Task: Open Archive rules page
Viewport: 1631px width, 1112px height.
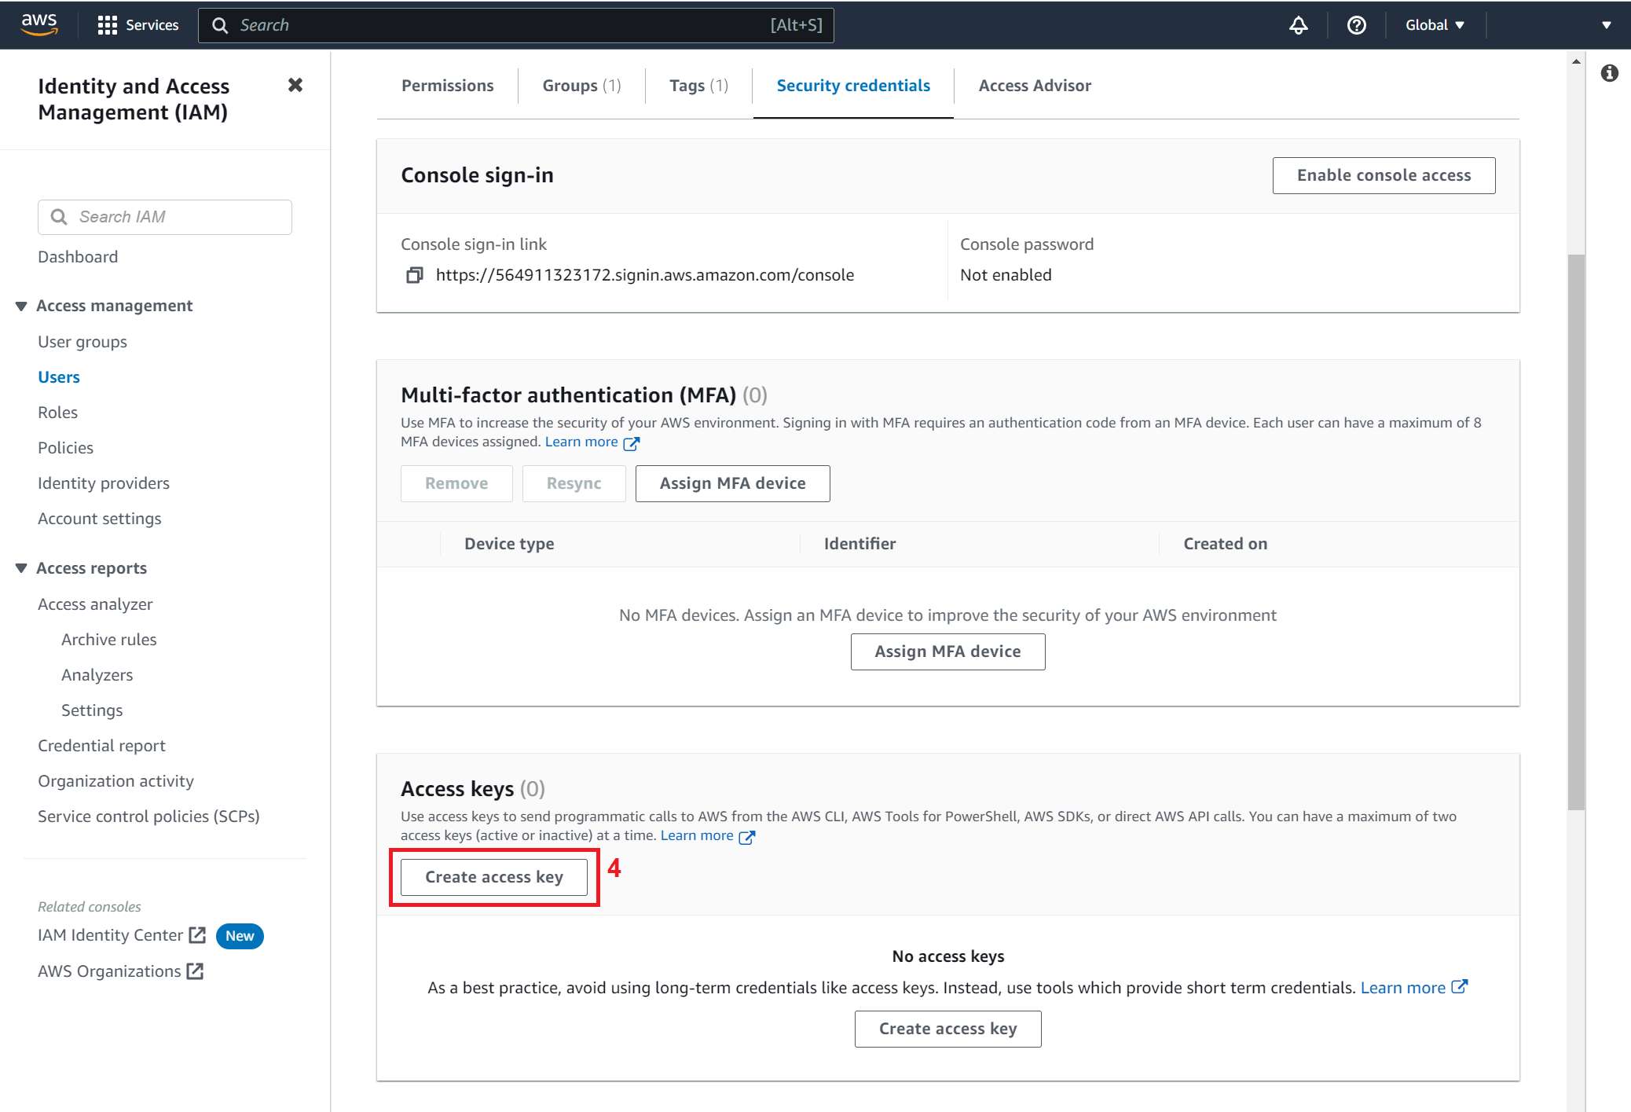Action: [109, 640]
